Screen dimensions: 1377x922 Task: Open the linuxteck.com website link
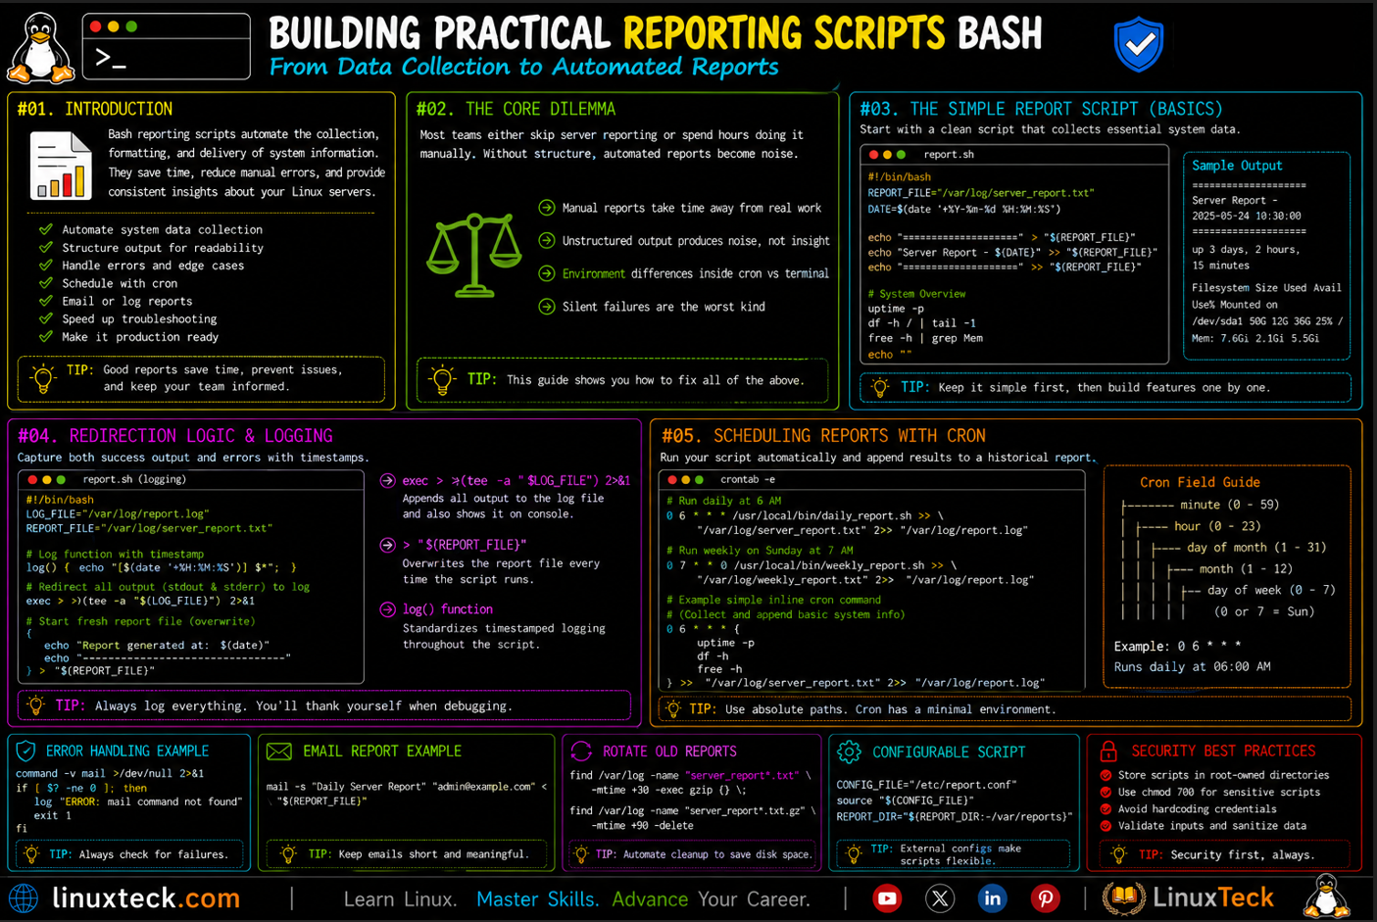(146, 898)
